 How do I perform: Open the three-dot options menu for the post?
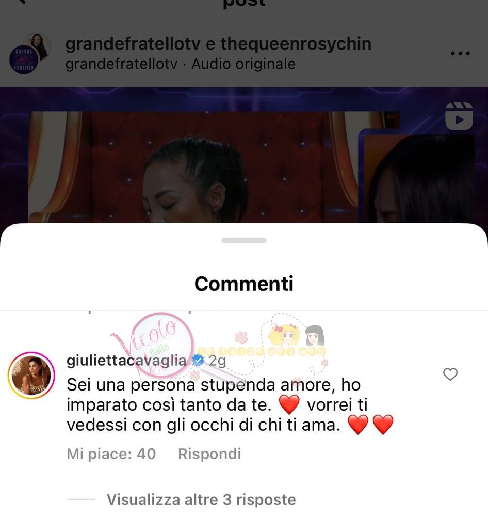click(460, 54)
